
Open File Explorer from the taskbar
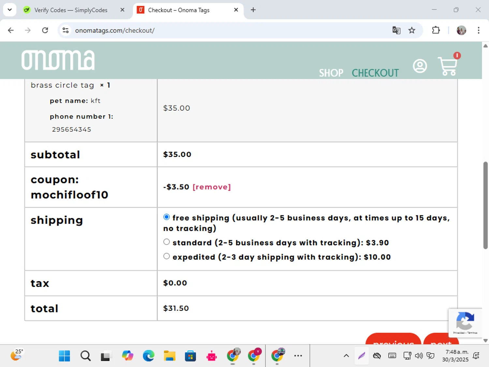[x=170, y=356]
